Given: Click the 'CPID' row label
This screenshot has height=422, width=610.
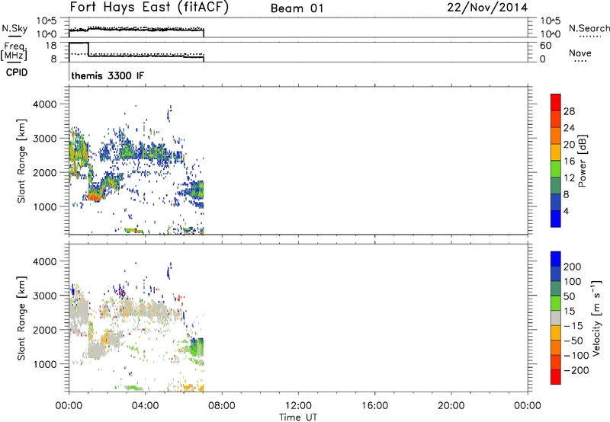Looking at the screenshot, I should click(16, 72).
